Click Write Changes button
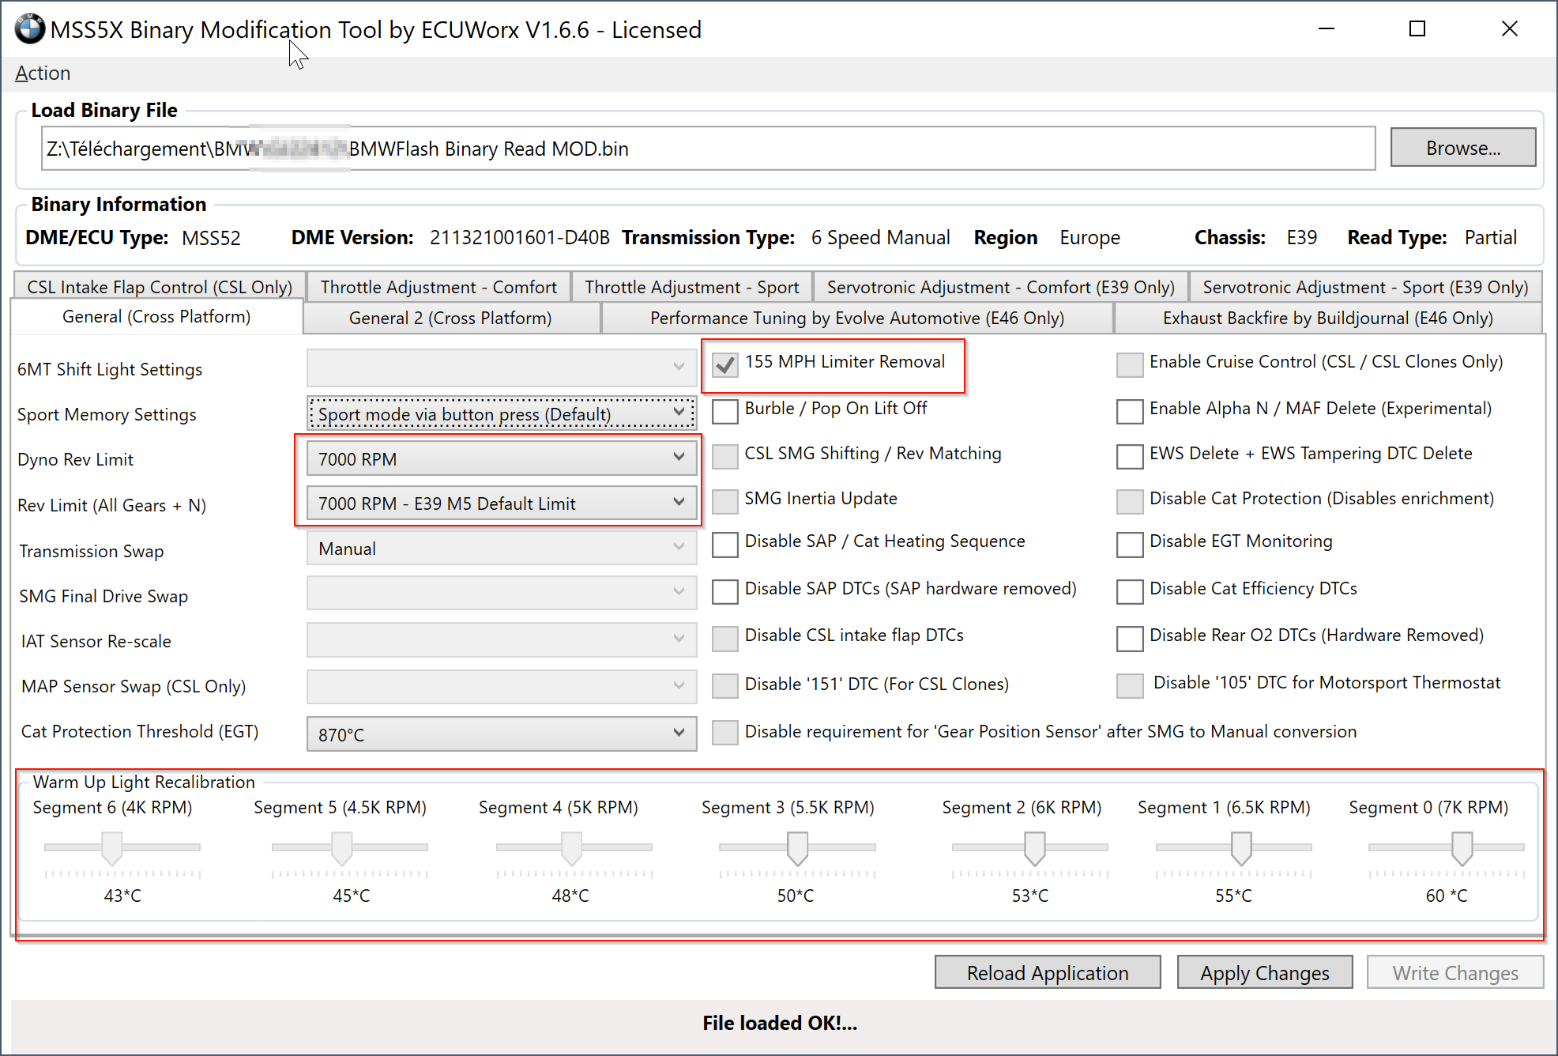1558x1056 pixels. pos(1455,972)
